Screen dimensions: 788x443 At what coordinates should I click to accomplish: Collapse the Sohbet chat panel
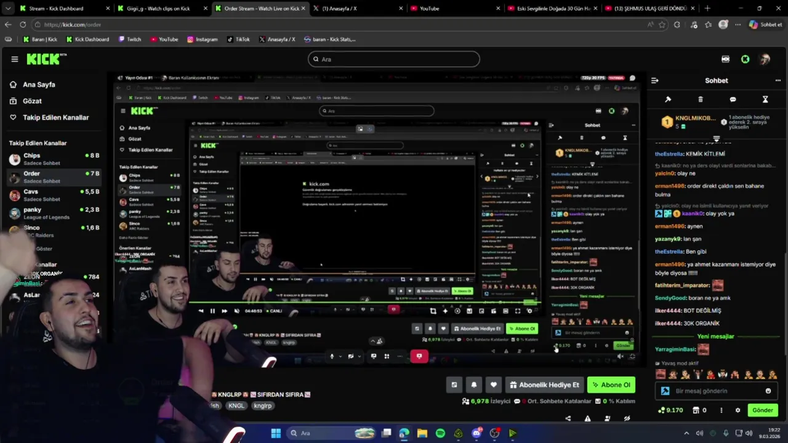(x=654, y=81)
